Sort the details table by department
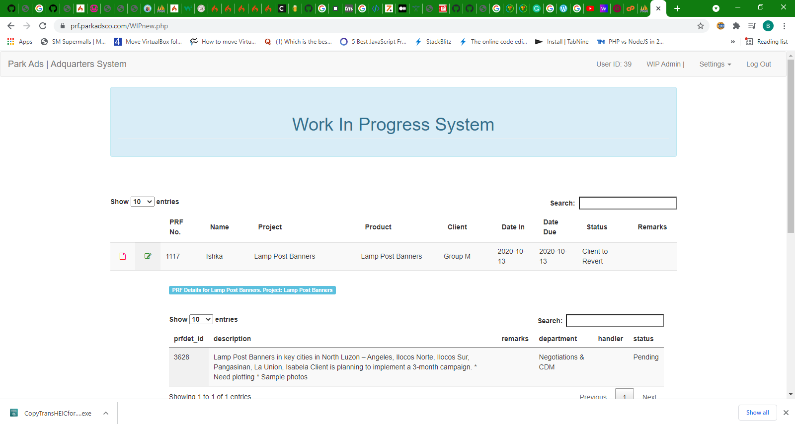This screenshot has height=427, width=795. point(557,339)
